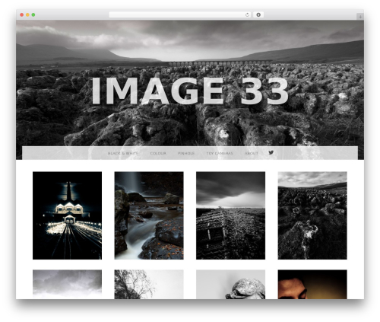380x322 pixels.
Task: Minimize window with yellow button
Action: click(x=27, y=15)
